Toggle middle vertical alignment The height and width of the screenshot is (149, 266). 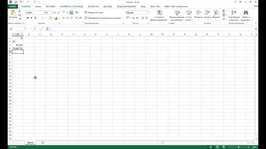pos(67,12)
